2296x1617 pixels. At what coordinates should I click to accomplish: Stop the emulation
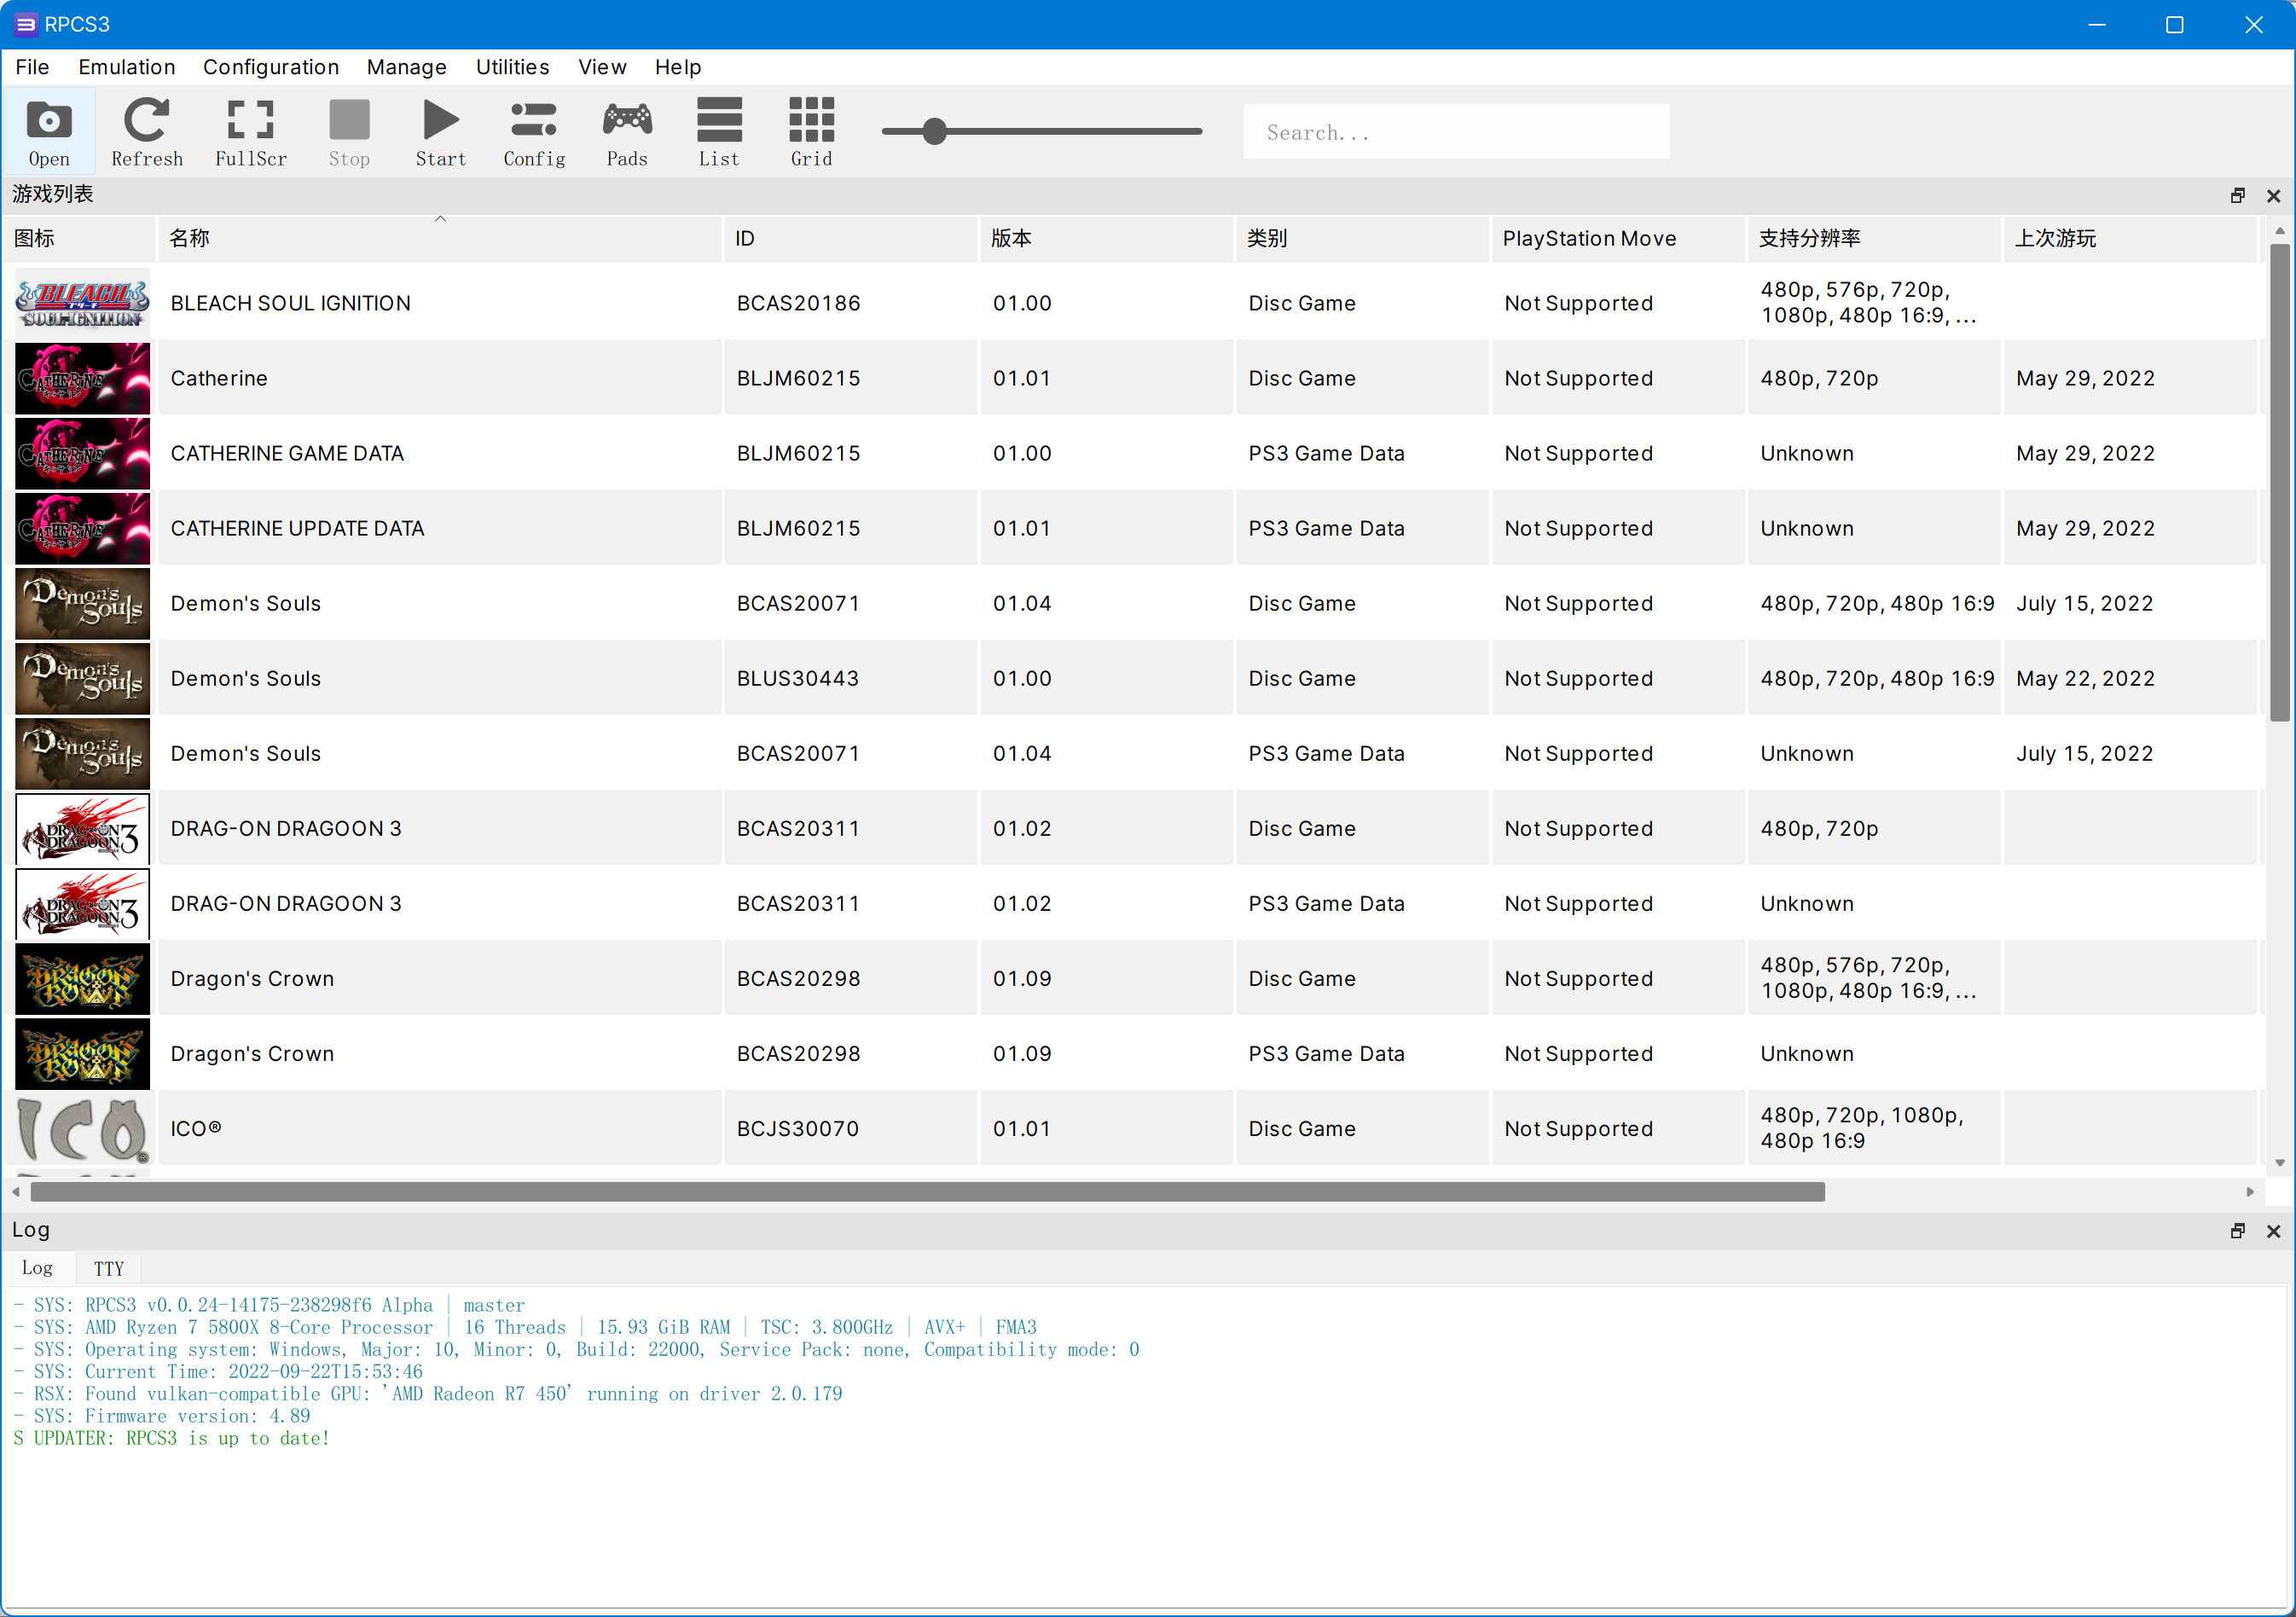349,130
